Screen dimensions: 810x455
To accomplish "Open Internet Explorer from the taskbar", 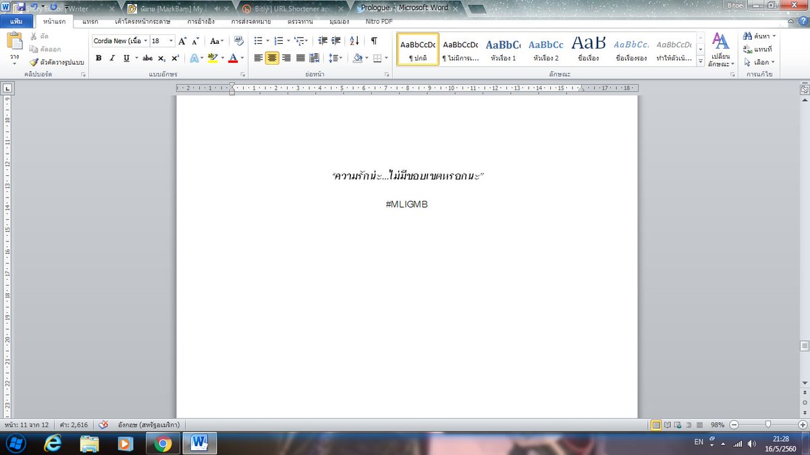I will [x=53, y=443].
